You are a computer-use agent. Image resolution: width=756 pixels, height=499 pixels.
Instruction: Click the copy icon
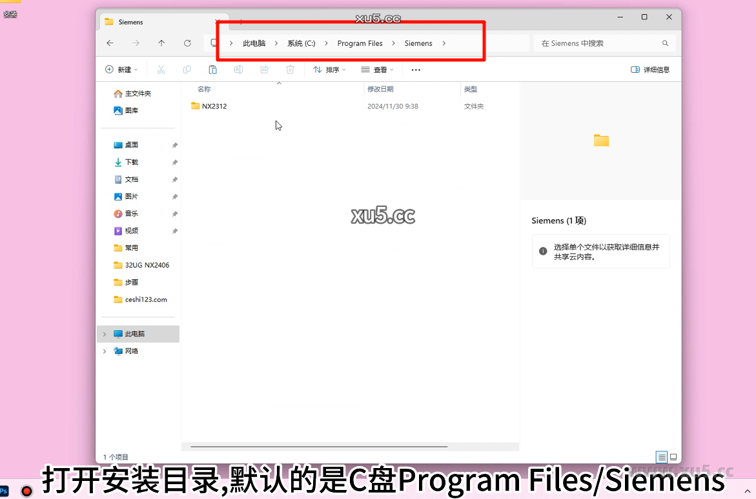[x=187, y=69]
